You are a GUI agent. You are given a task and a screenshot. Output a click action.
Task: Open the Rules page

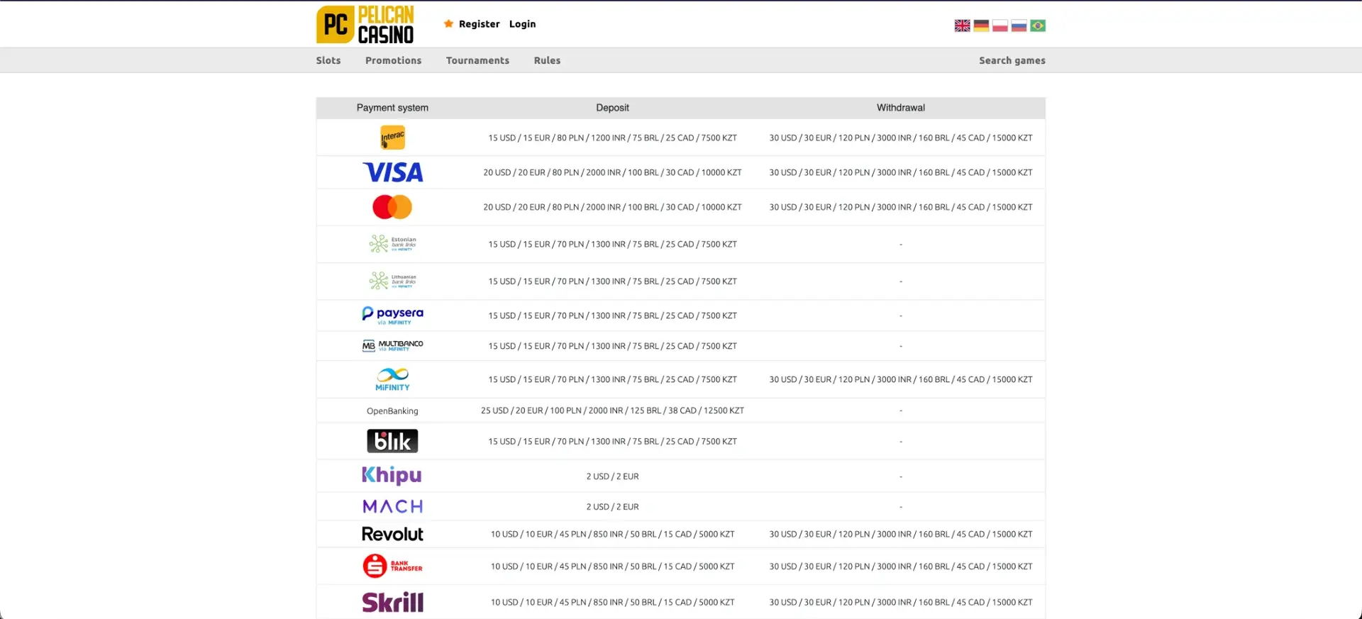(547, 60)
